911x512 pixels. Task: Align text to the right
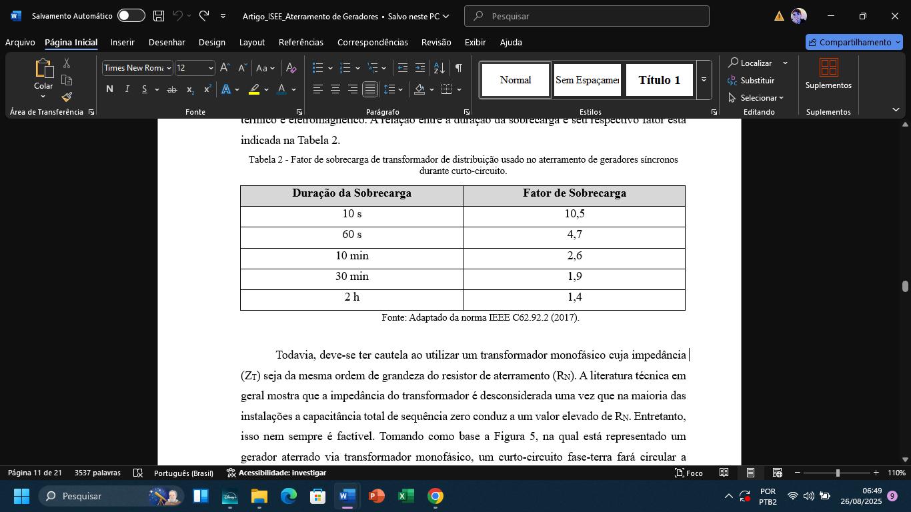(x=353, y=89)
